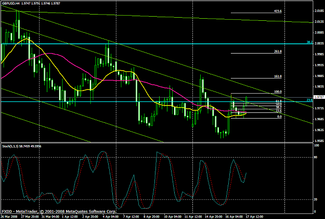Click the 17 Apr 12:00 time label

pyautogui.click(x=254, y=217)
